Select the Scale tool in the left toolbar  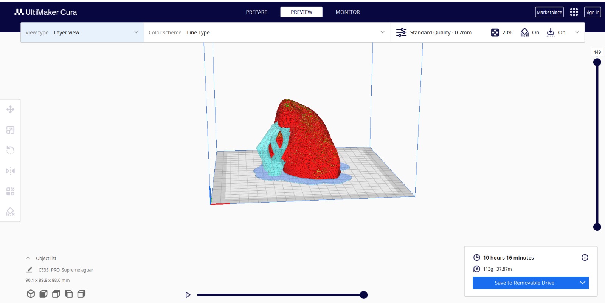pyautogui.click(x=10, y=130)
